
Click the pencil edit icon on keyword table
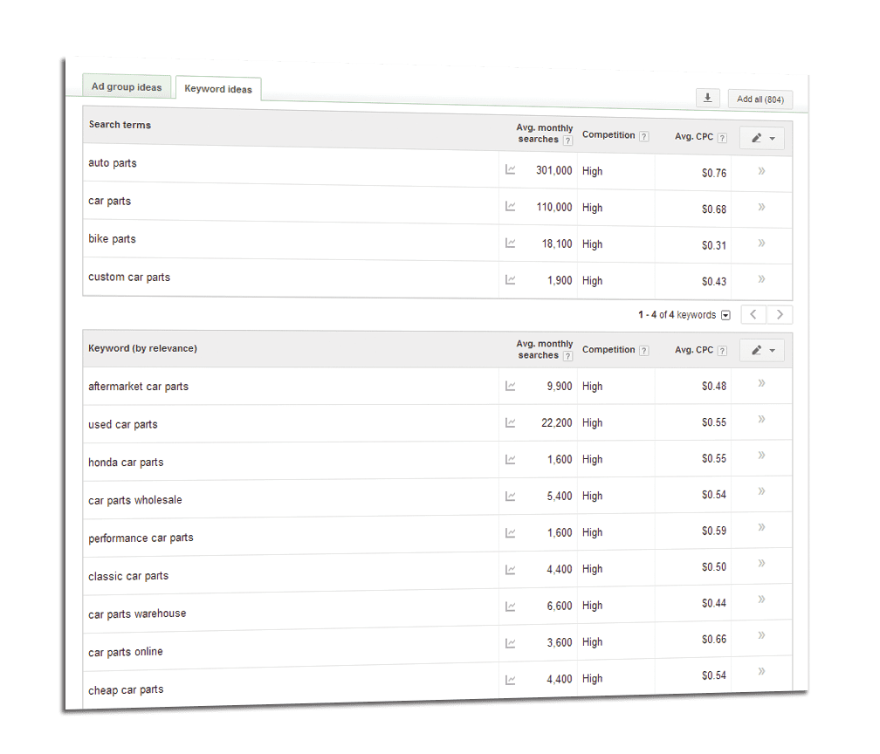click(755, 349)
